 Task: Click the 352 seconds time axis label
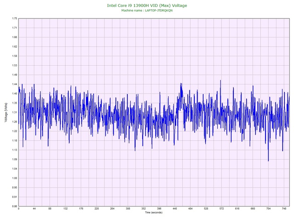[143, 209]
